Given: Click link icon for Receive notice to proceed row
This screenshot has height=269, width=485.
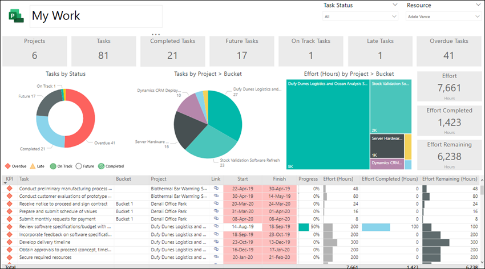Looking at the screenshot, I should coord(216,203).
